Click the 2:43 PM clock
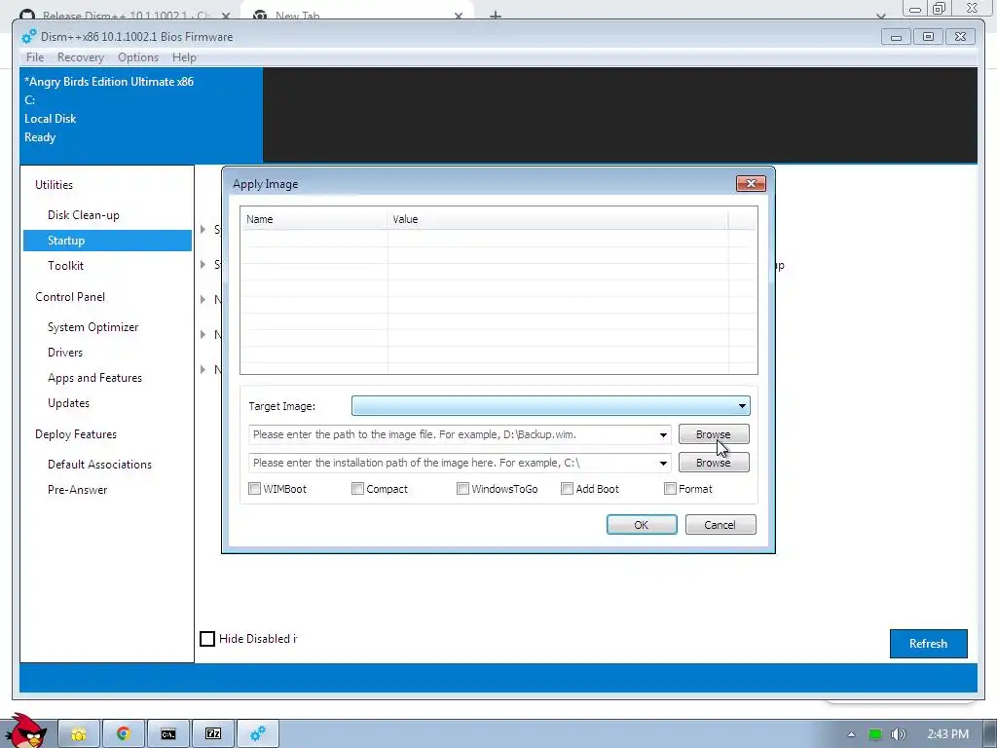The width and height of the screenshot is (997, 748). tap(947, 734)
